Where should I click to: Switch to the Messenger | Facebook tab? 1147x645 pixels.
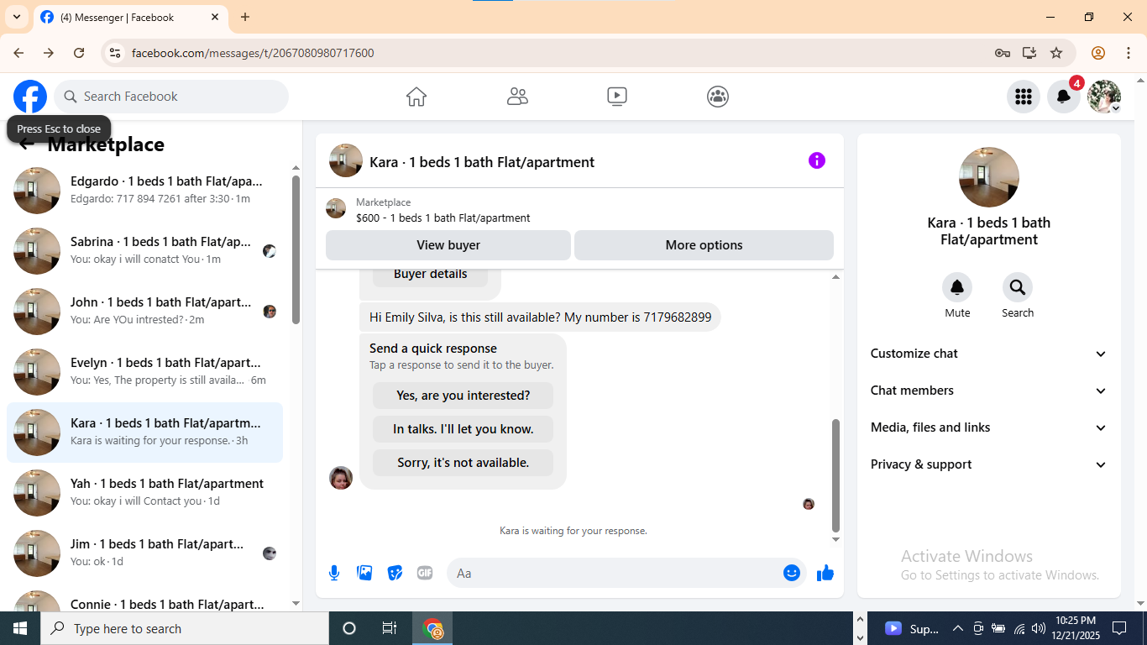click(130, 17)
